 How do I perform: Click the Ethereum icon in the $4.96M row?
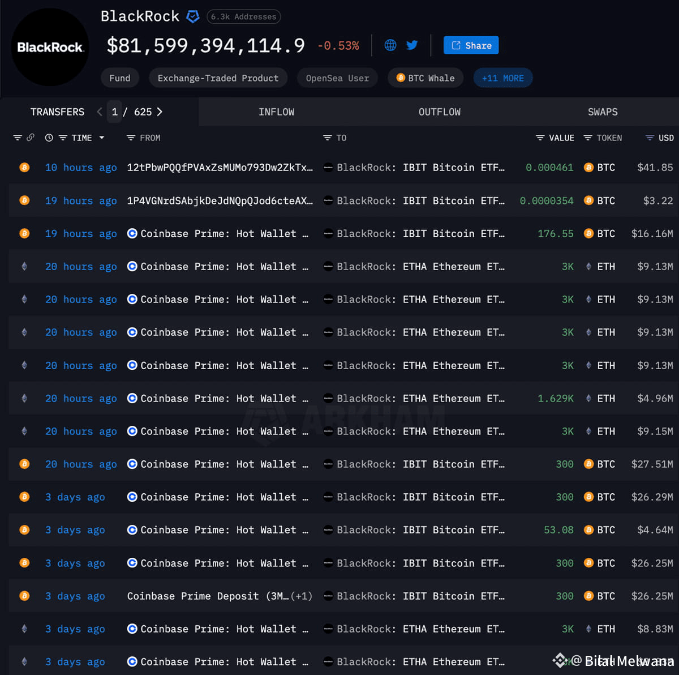coord(24,398)
